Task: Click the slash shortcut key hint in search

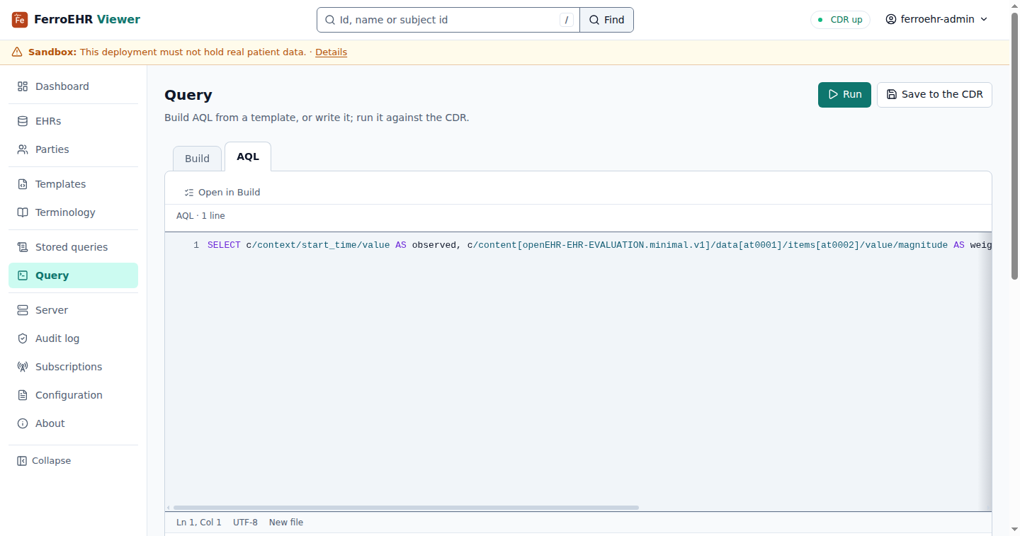Action: [567, 20]
